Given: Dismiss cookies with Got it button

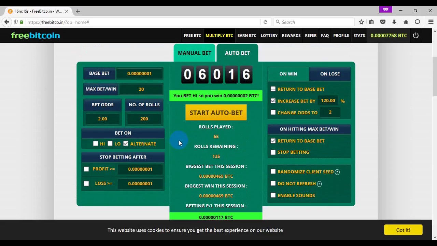Looking at the screenshot, I should point(403,230).
